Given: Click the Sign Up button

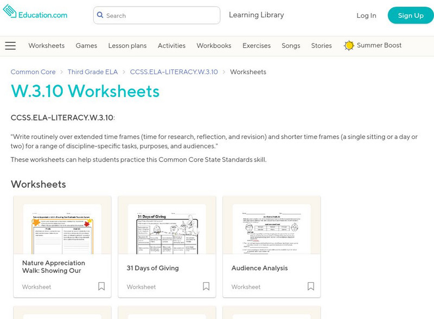Looking at the screenshot, I should (x=410, y=16).
